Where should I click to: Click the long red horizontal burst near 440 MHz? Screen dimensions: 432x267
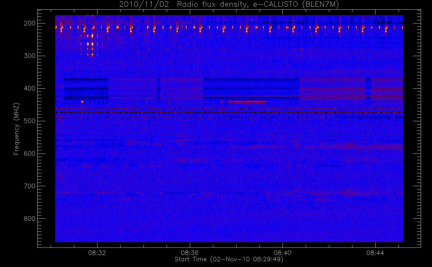point(248,101)
